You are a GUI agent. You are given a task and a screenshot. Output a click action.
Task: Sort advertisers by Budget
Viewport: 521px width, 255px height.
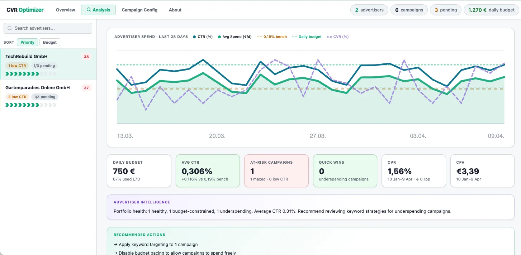coord(50,42)
